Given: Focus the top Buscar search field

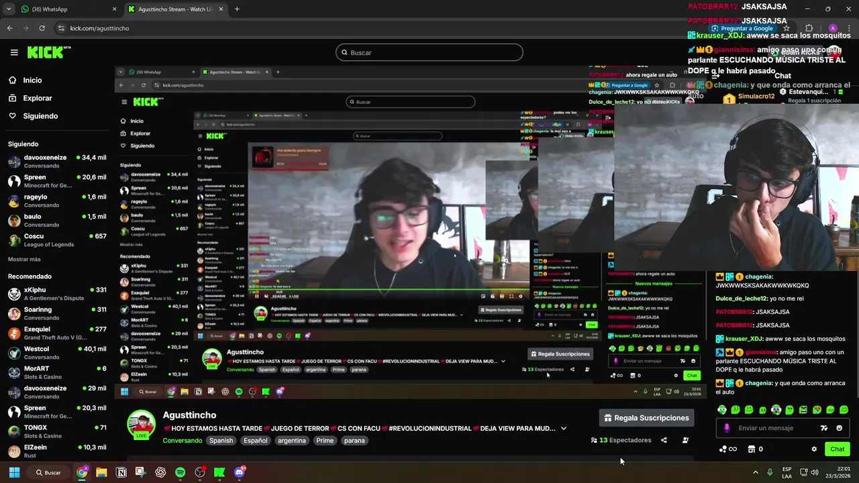Looking at the screenshot, I should (429, 52).
